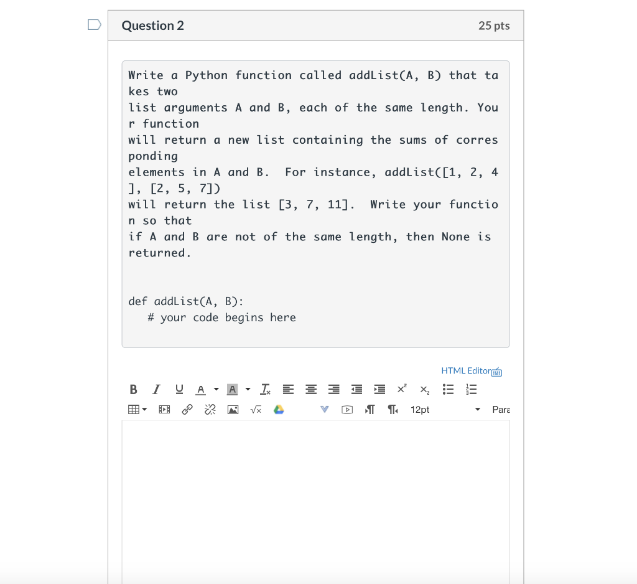Expand the table insert dropdown
Viewport: 637px width, 584px height.
(x=142, y=409)
